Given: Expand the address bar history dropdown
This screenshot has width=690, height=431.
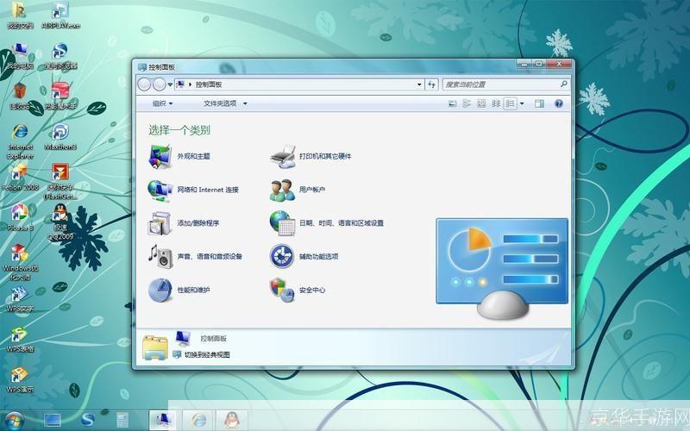Looking at the screenshot, I should pyautogui.click(x=419, y=84).
